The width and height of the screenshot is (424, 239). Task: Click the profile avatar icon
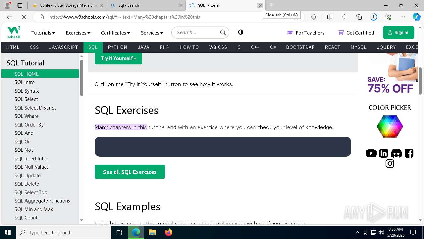[7, 5]
